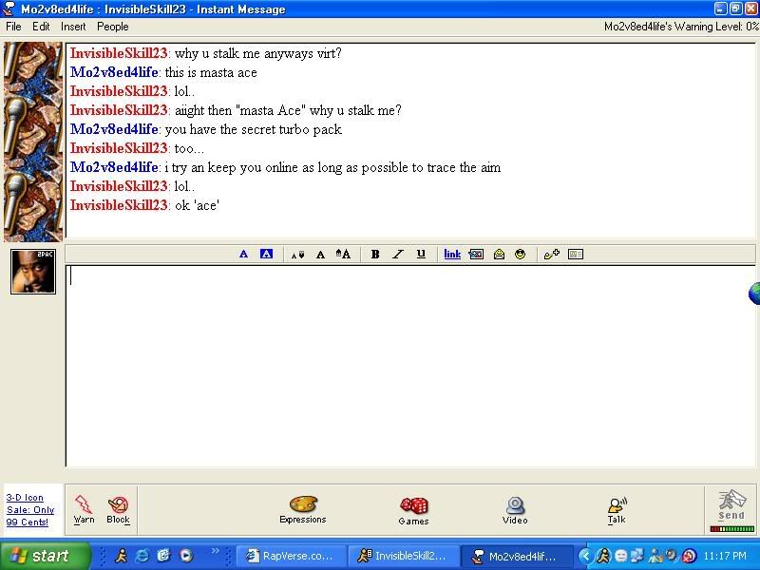Click into the message typing area
Screen dimensions: 760x570
point(410,366)
